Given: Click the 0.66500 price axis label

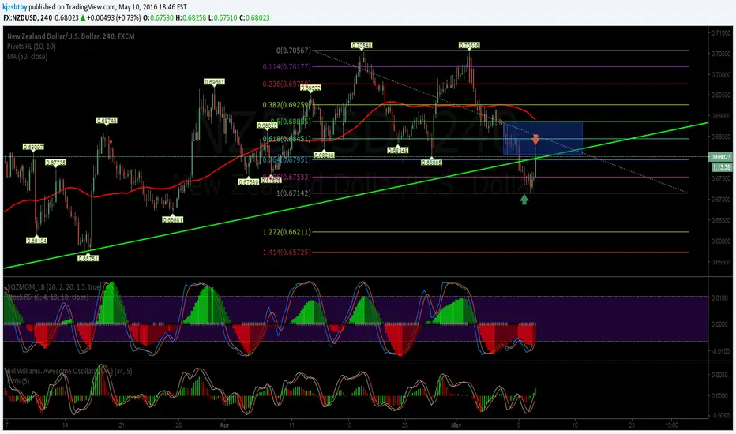Looking at the screenshot, I should click(x=721, y=220).
